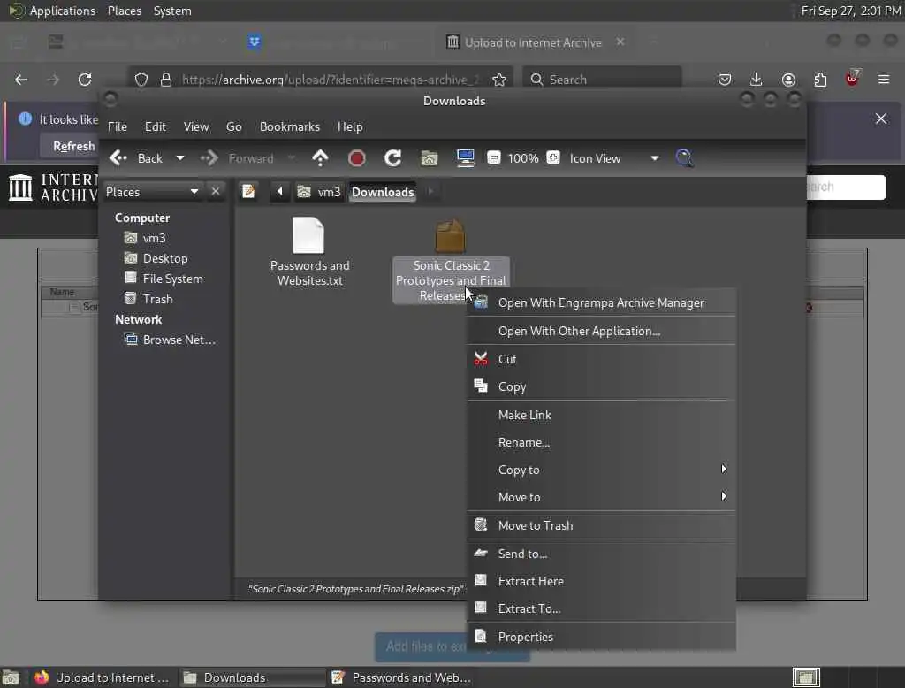This screenshot has height=688, width=905.
Task: Open the Home folder toolbar icon
Action: pyautogui.click(x=429, y=158)
